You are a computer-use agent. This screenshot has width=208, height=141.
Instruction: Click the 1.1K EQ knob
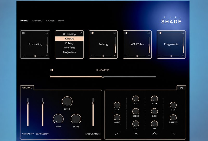click(x=136, y=99)
